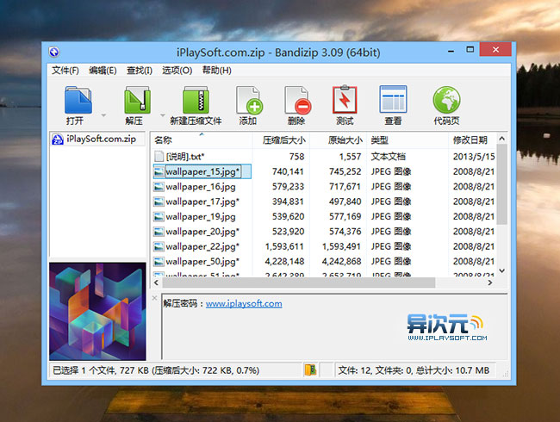Click the 新建压缩文件 (New archive) icon
The width and height of the screenshot is (560, 422).
(x=196, y=100)
